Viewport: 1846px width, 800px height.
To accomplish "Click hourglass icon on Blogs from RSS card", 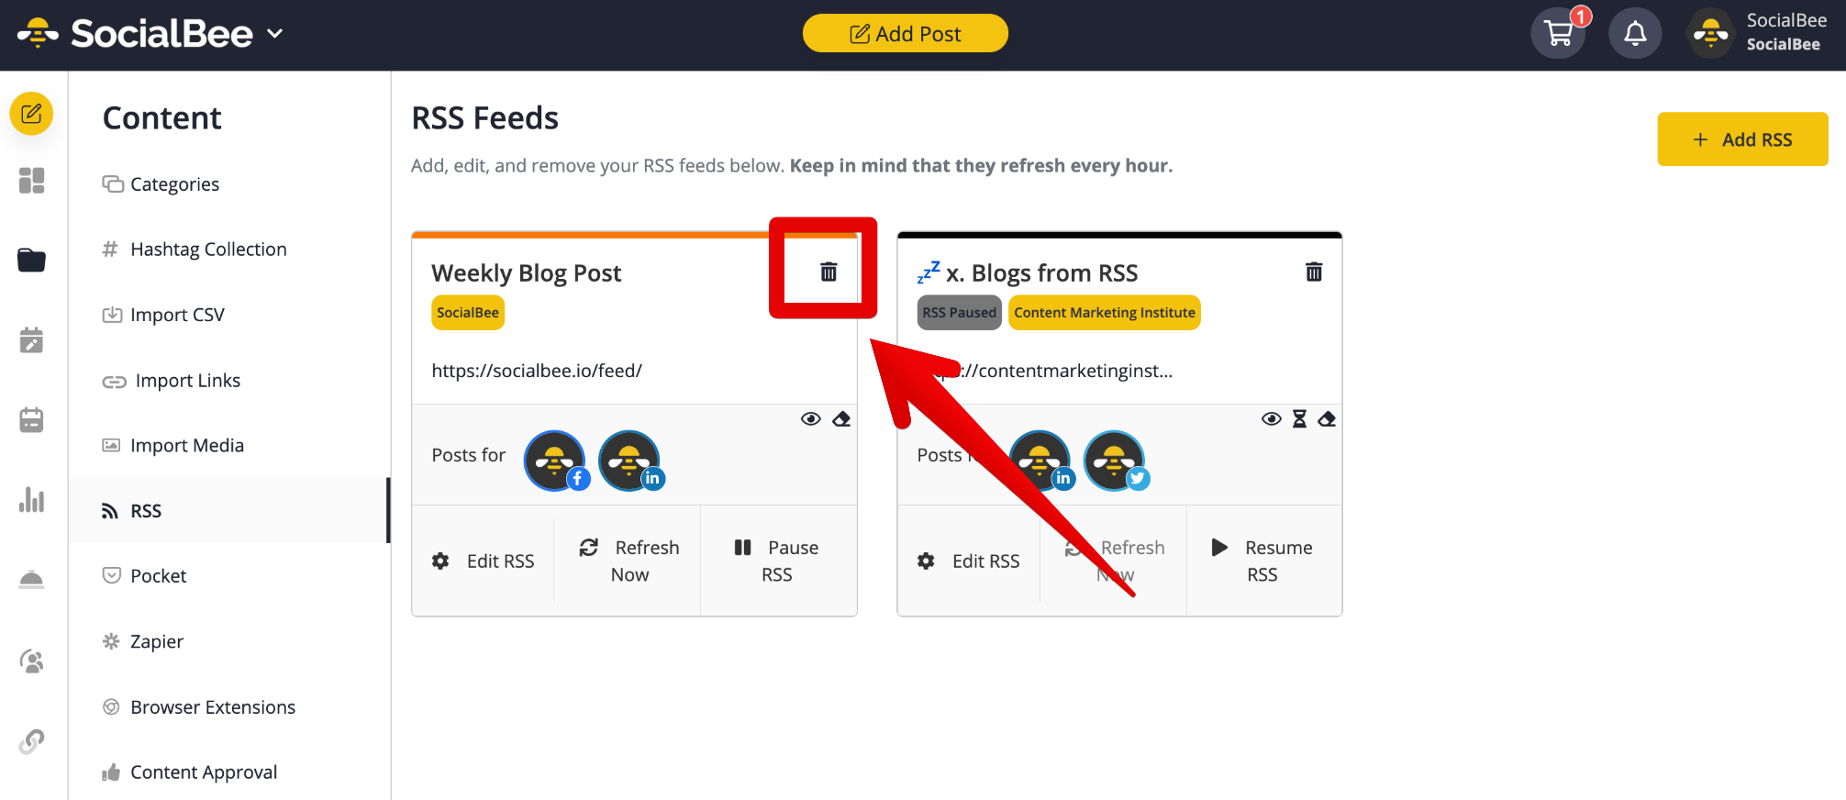I will point(1299,419).
